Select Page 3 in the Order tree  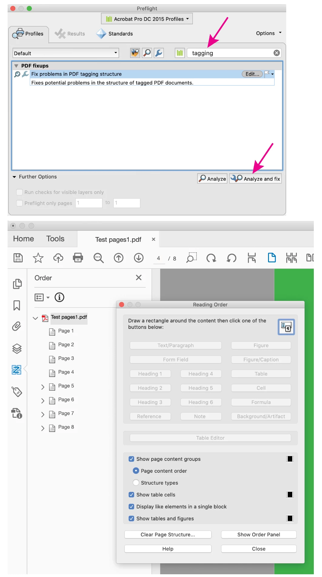(x=66, y=358)
